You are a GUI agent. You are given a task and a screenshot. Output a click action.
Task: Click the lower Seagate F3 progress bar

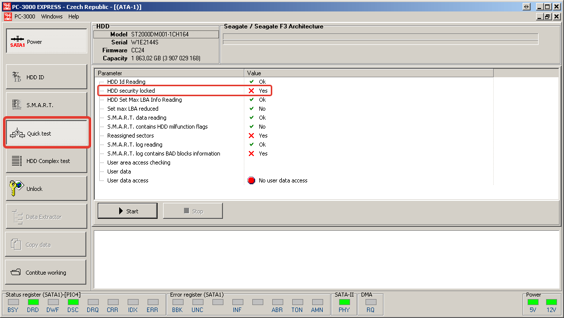click(x=380, y=42)
